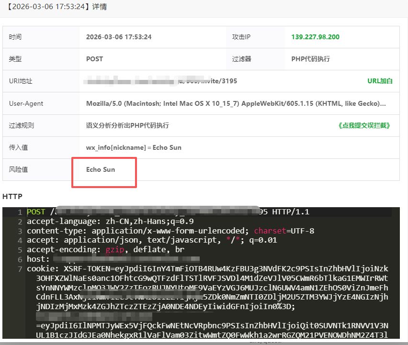Select the risk value Echo Sun
The width and height of the screenshot is (408, 345).
(x=101, y=169)
